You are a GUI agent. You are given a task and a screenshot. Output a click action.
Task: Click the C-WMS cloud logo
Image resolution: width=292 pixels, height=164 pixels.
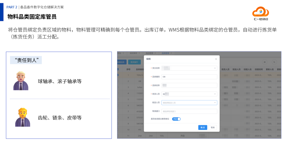pos(260,12)
